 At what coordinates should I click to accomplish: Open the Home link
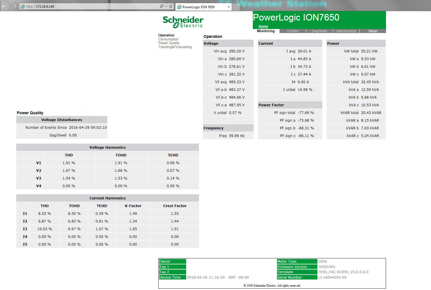tap(263, 26)
